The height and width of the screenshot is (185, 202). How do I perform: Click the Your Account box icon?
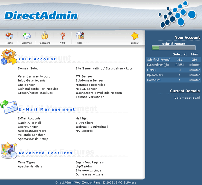[x=9, y=57]
